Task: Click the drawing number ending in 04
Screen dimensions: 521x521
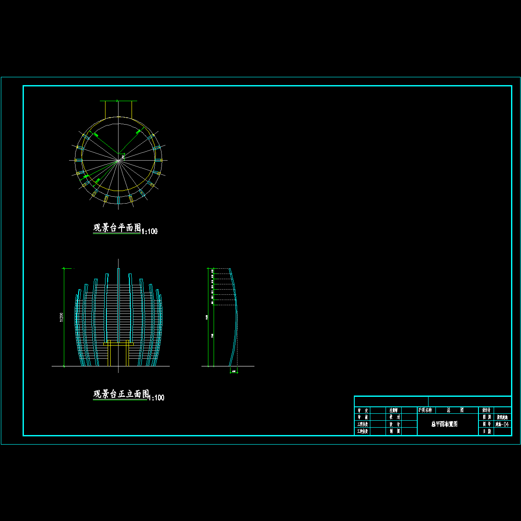Action: click(502, 424)
